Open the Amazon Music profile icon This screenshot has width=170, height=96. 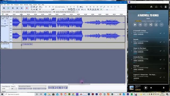(x=166, y=7)
